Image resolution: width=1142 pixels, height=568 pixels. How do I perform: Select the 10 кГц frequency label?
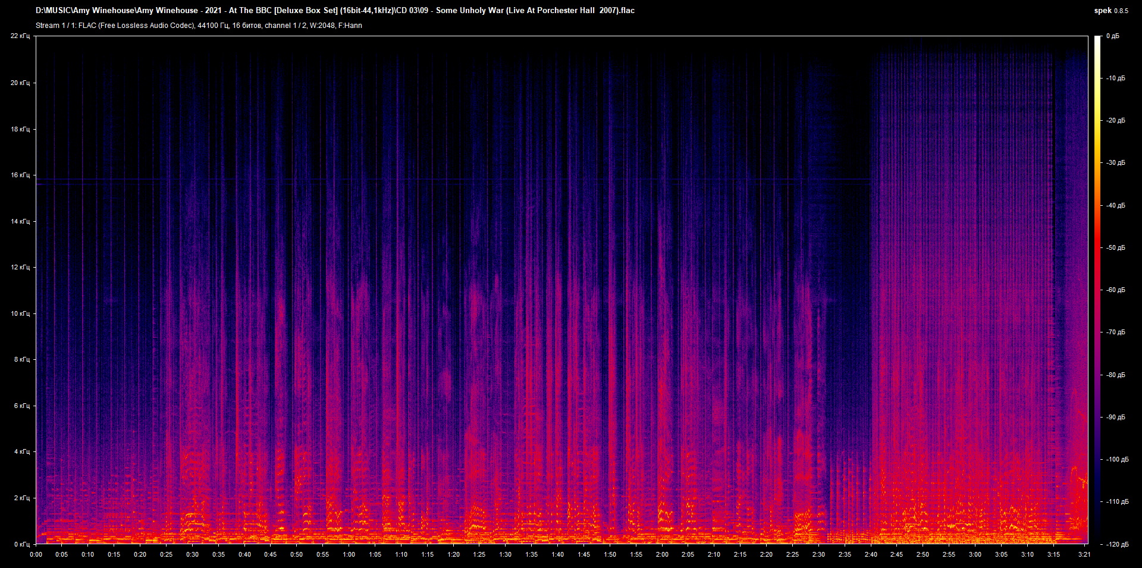point(20,313)
